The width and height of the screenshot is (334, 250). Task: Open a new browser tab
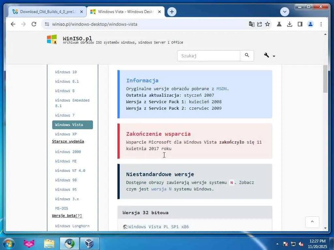[x=172, y=12]
